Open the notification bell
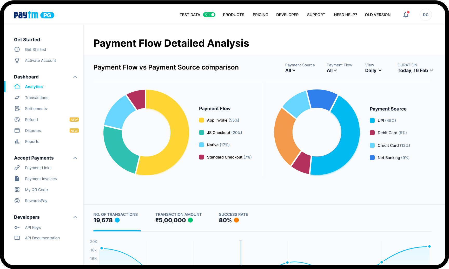 click(x=406, y=15)
